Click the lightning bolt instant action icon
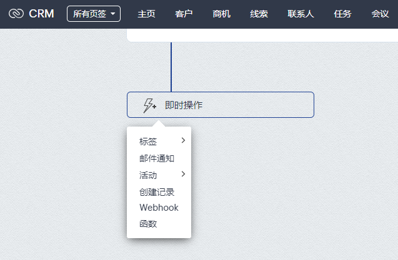The image size is (398, 260). coord(149,105)
